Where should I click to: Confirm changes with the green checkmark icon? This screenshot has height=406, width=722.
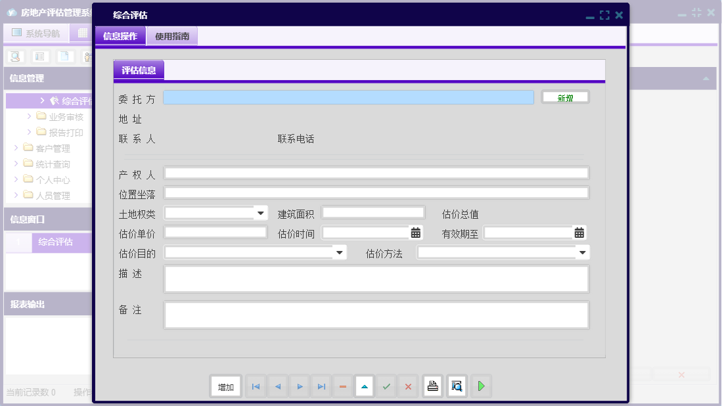(x=386, y=386)
